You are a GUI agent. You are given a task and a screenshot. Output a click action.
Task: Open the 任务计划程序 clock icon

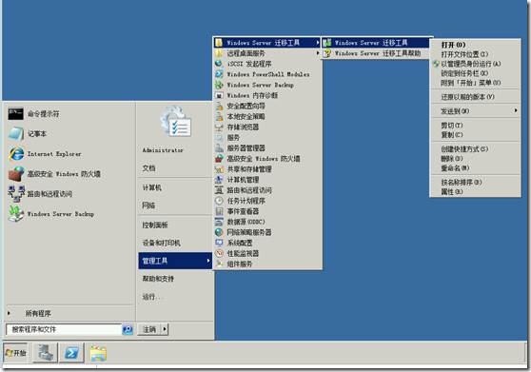coord(219,201)
